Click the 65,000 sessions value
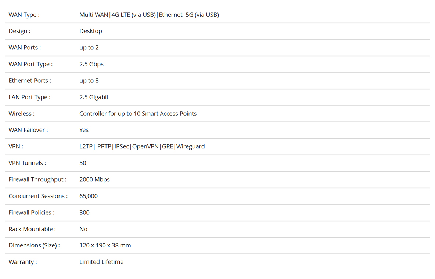Viewport: 435px width, 279px height. tap(89, 196)
